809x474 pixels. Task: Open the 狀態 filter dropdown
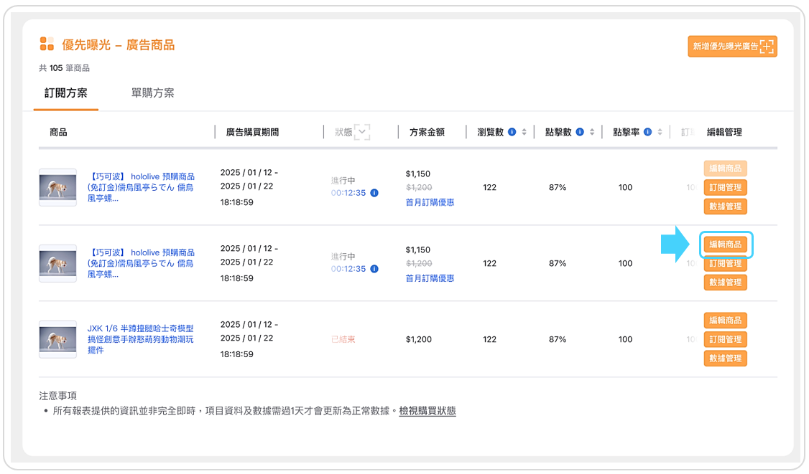[x=362, y=132]
